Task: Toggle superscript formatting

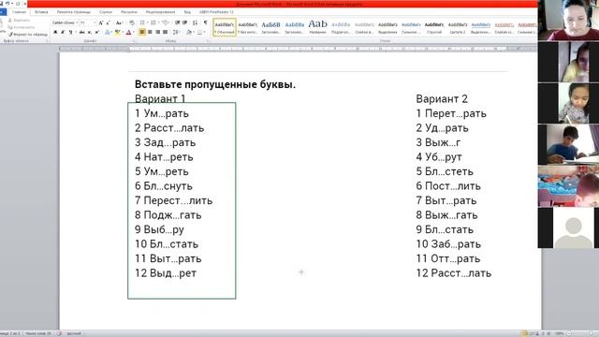Action: coord(97,32)
